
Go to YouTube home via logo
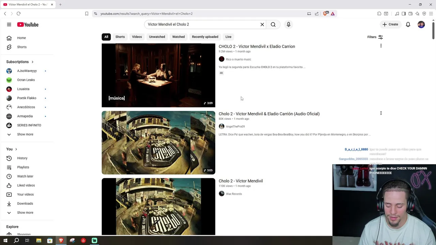pyautogui.click(x=28, y=24)
